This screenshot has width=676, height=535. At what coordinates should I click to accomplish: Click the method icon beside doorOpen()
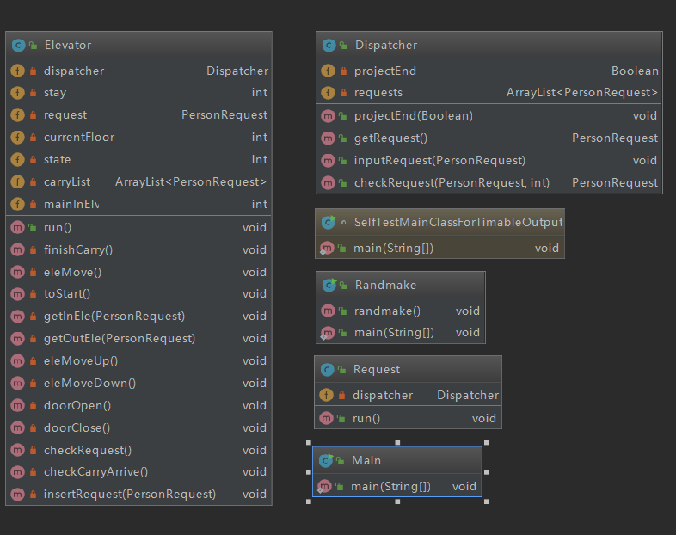click(17, 405)
